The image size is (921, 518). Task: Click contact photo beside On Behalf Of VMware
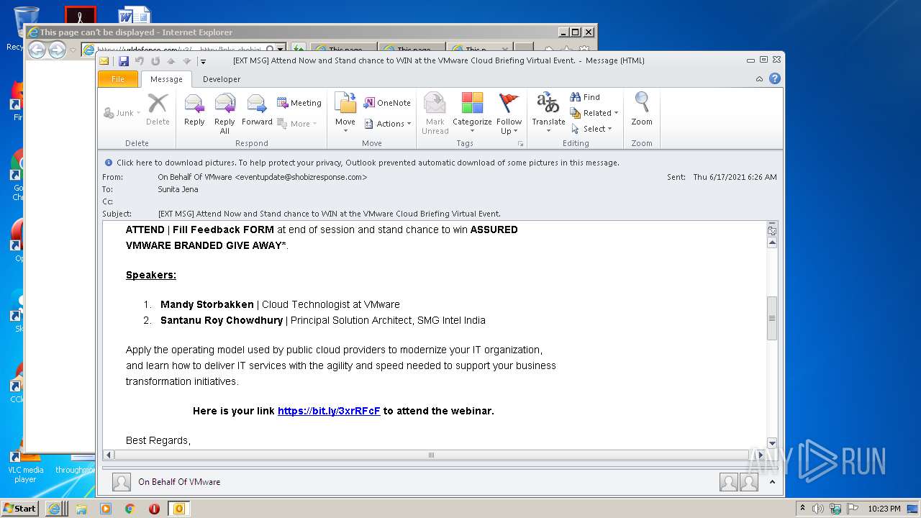122,482
